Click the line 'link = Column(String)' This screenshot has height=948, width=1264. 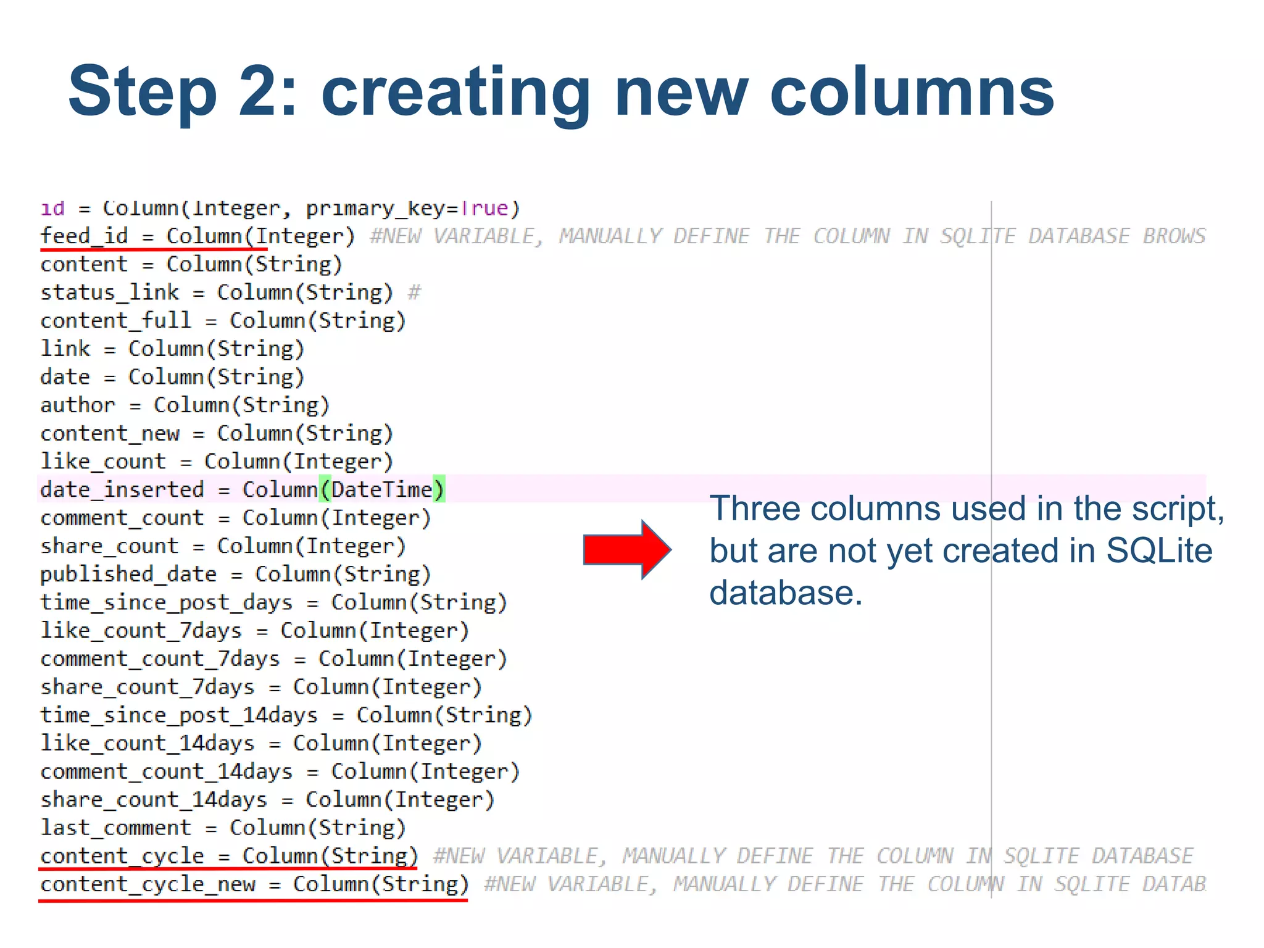172,349
